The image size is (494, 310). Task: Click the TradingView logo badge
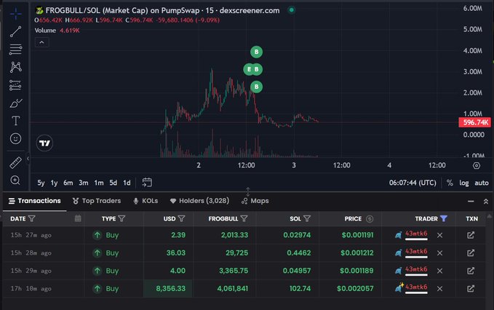pyautogui.click(x=44, y=143)
